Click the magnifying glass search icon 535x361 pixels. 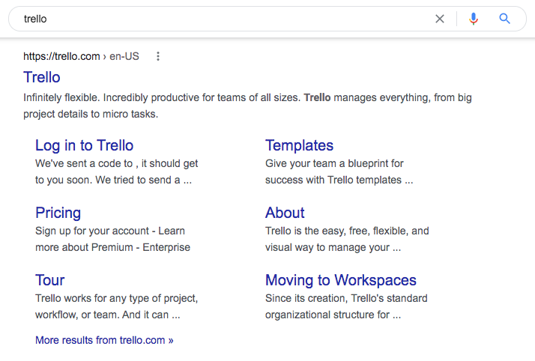(505, 19)
